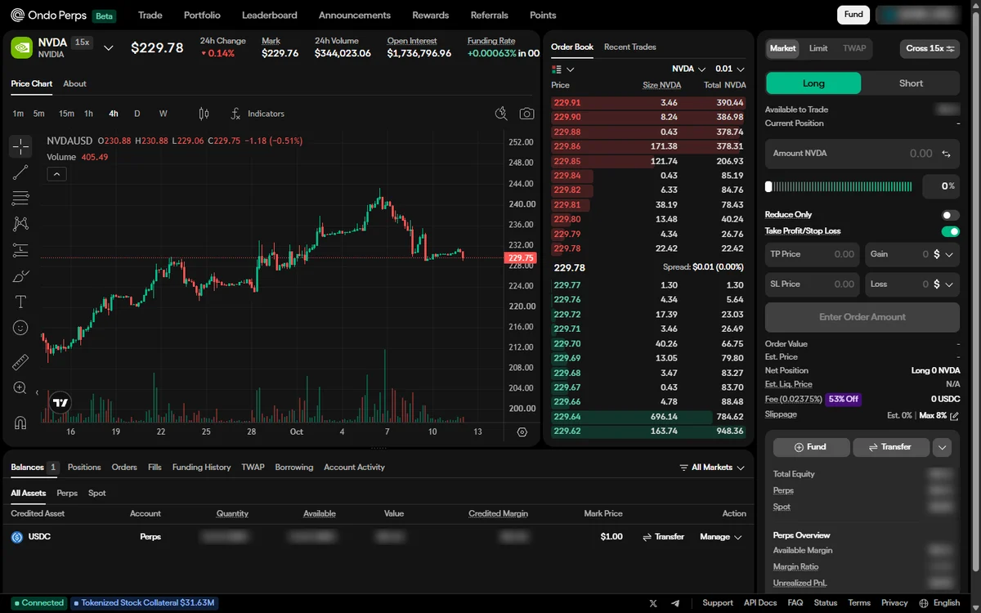Expand the NVDA market selector chevron
Screen dimensions: 981x613
pos(108,48)
